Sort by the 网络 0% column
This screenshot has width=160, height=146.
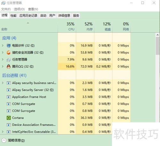point(122,27)
